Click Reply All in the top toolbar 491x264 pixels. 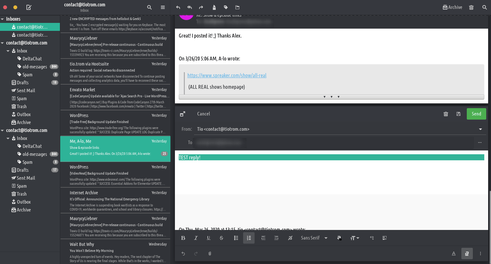tap(190, 7)
